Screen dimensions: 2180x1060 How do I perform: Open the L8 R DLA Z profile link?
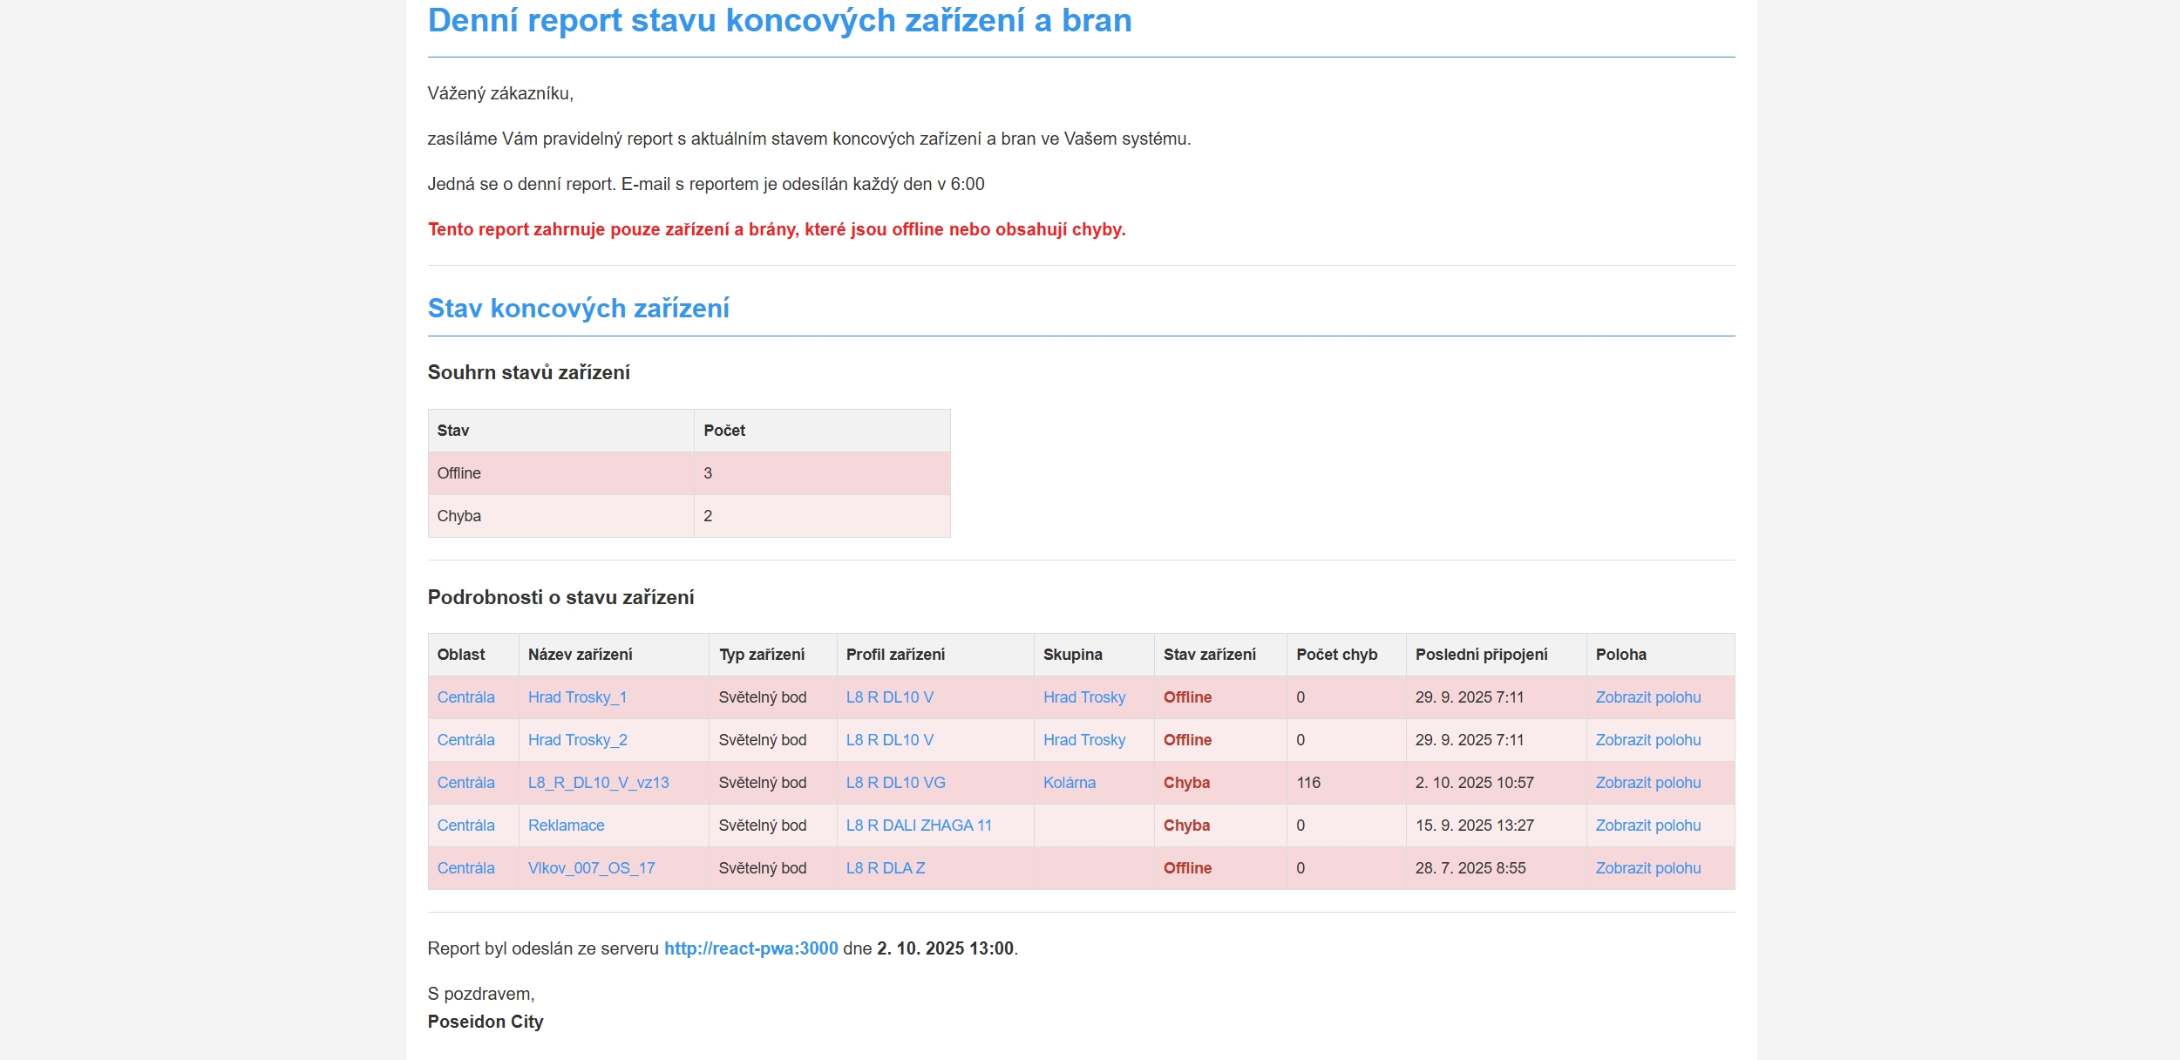point(885,868)
